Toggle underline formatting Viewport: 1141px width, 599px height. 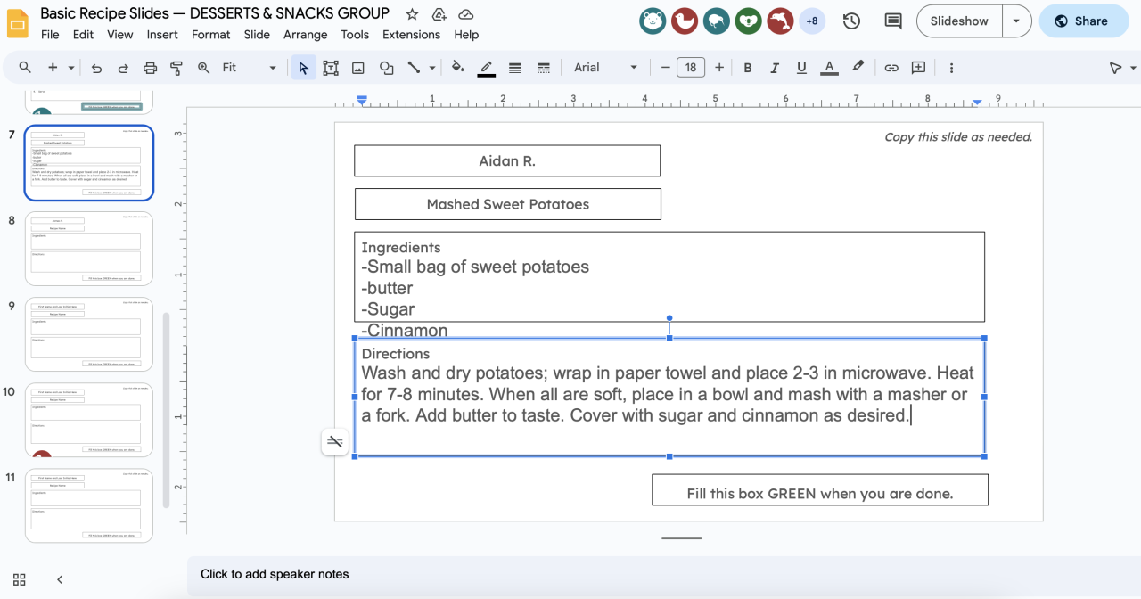coord(801,68)
